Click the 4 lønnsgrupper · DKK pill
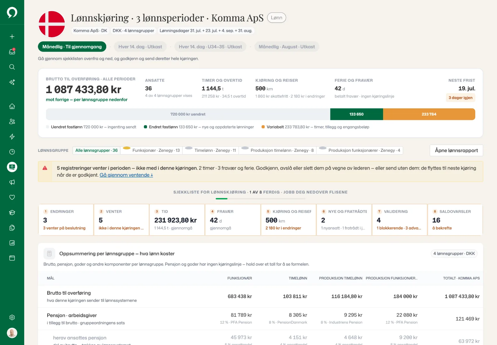The height and width of the screenshot is (345, 497). [x=454, y=254]
